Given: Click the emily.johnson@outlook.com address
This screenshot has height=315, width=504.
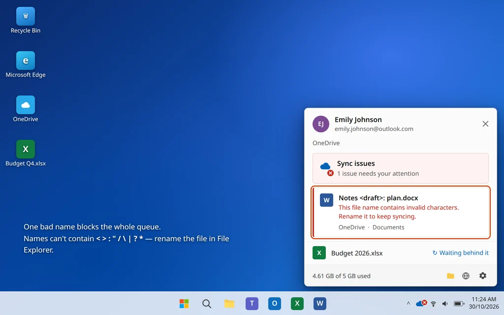Looking at the screenshot, I should pos(374,129).
